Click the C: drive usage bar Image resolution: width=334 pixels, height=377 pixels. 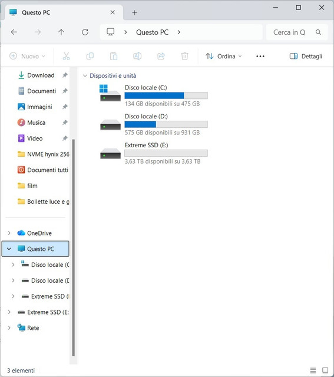pyautogui.click(x=166, y=95)
